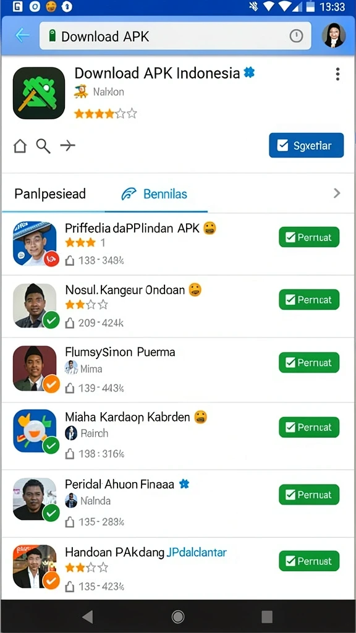Toggle the checkbox button for Priffedia daPPlindan APK

click(309, 237)
